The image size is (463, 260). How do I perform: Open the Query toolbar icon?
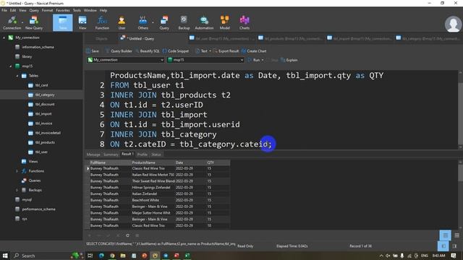click(x=164, y=22)
